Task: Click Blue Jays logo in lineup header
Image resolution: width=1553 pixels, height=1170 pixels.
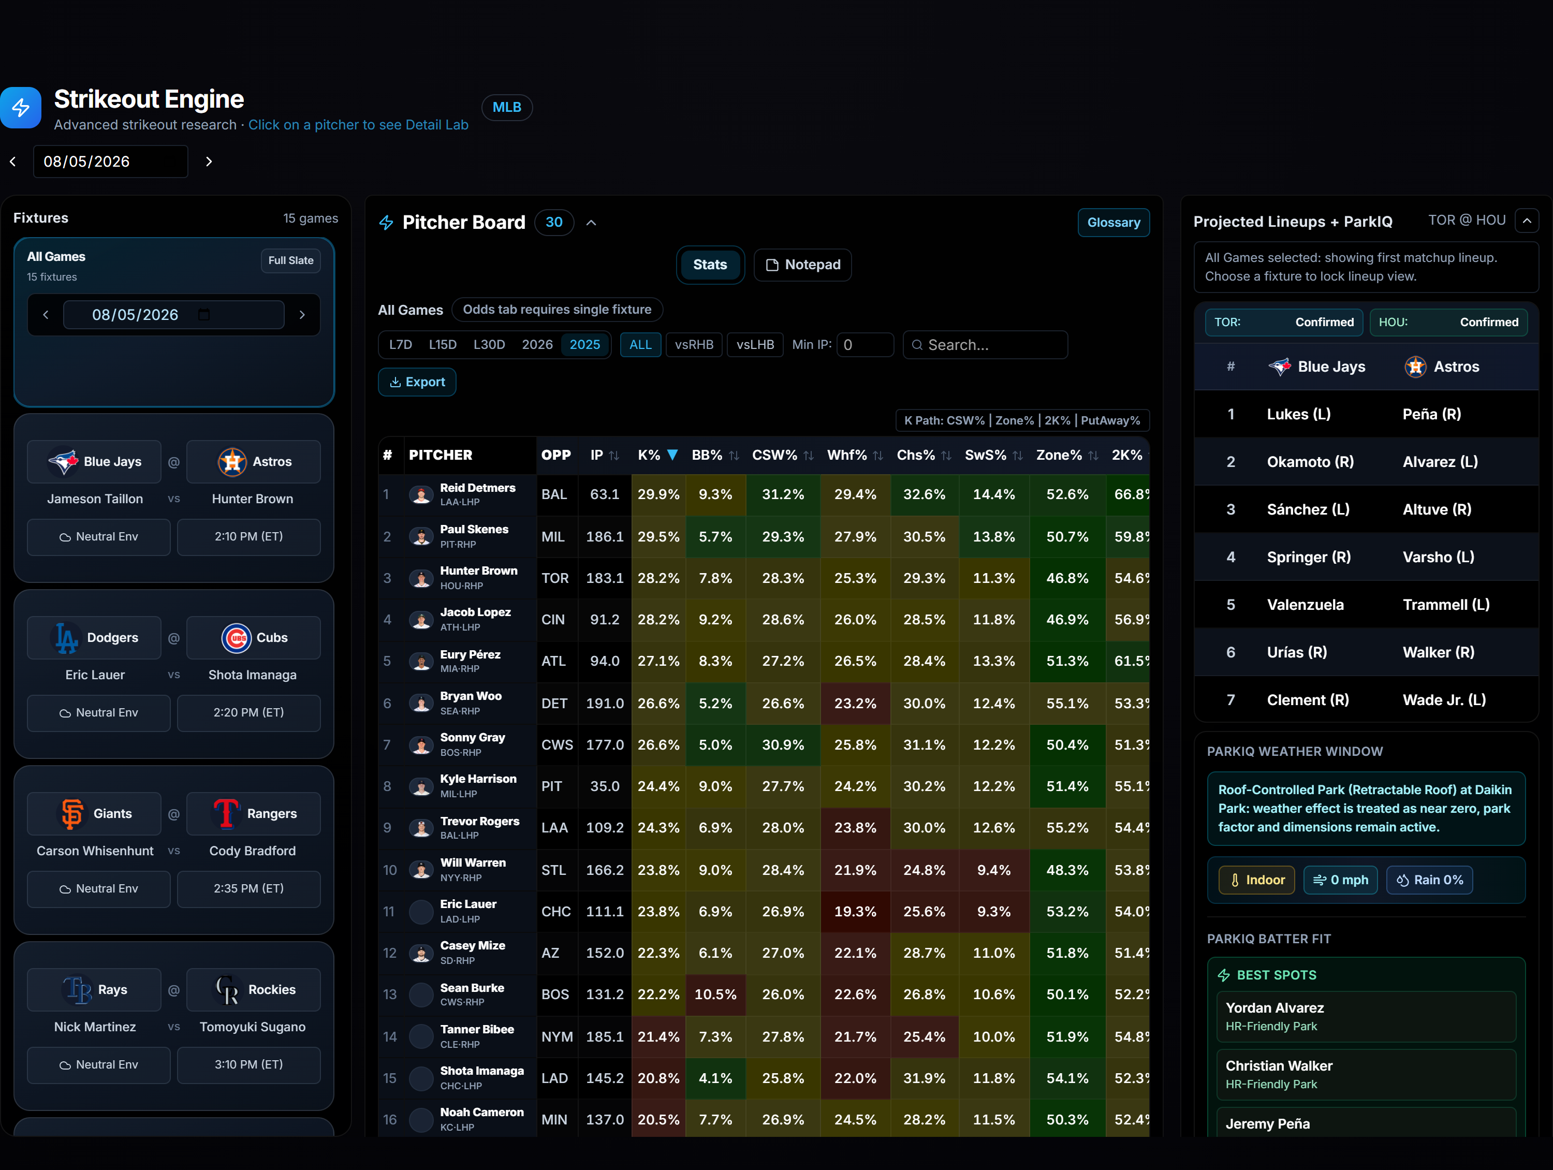Action: click(x=1280, y=367)
